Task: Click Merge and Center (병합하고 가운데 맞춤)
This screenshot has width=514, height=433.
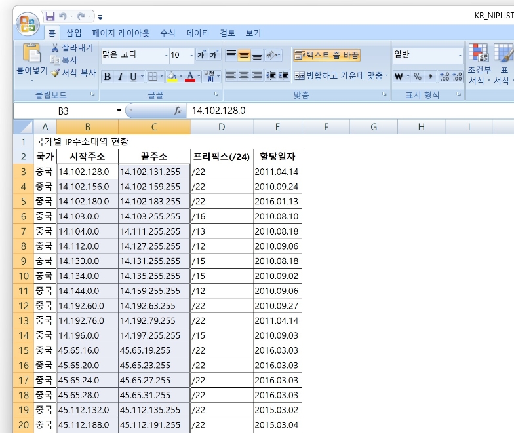Action: click(340, 76)
